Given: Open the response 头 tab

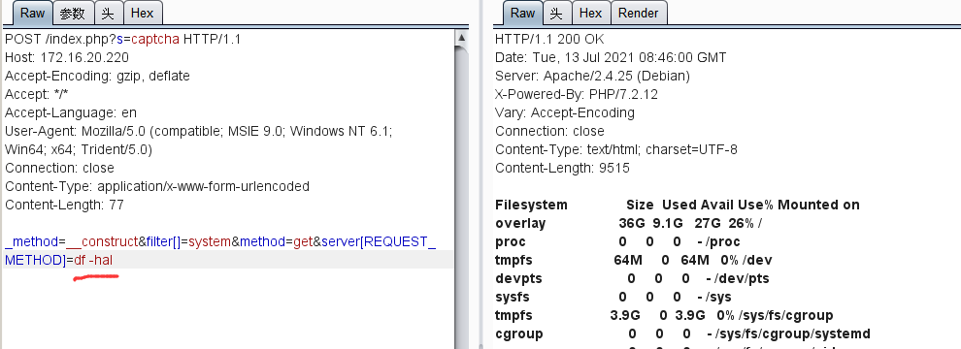Looking at the screenshot, I should click(556, 13).
